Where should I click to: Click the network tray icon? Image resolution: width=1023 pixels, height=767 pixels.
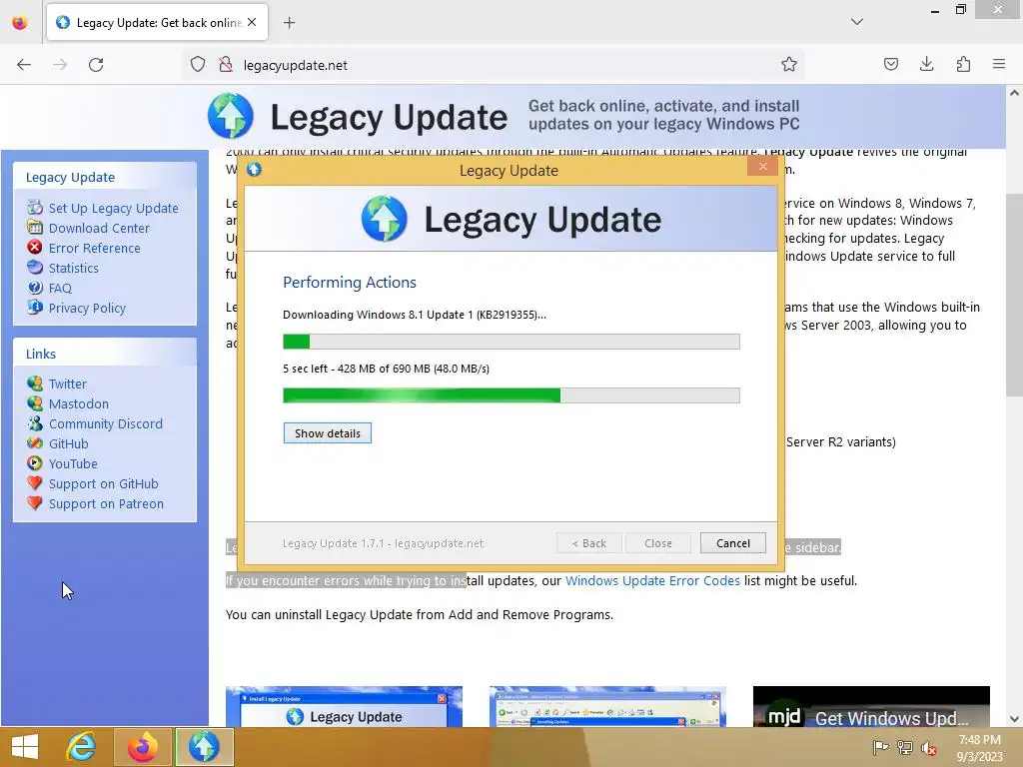tap(905, 747)
